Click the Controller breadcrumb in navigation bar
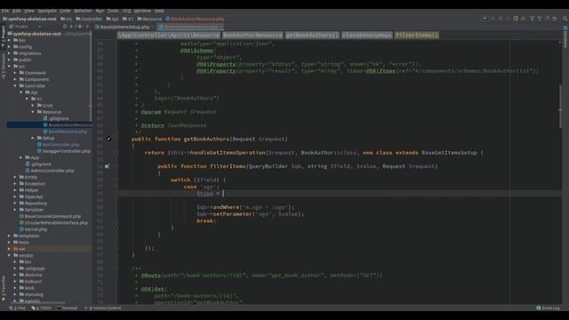 tap(89, 19)
